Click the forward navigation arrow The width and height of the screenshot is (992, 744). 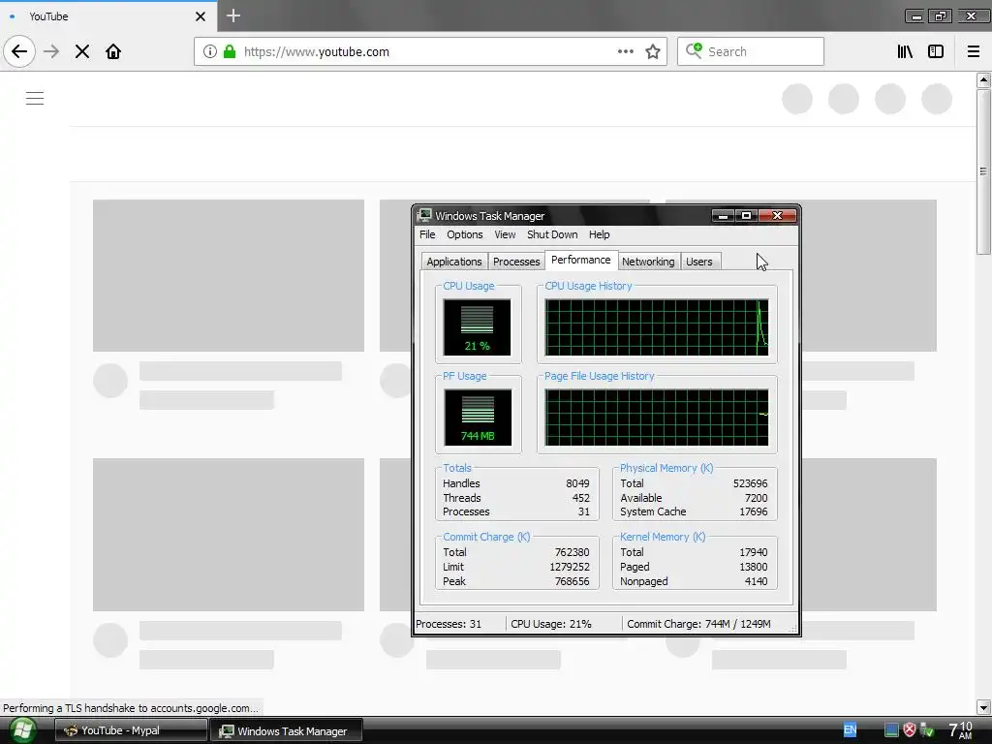coord(51,52)
